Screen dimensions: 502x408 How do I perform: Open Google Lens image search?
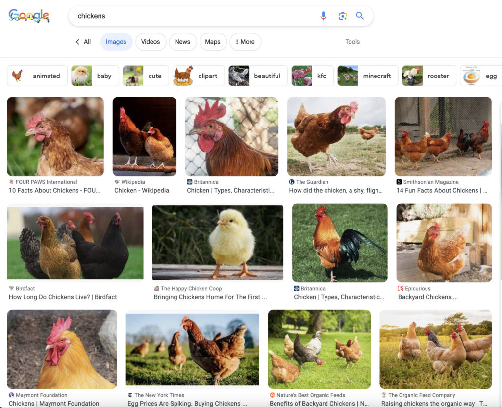[x=342, y=16]
